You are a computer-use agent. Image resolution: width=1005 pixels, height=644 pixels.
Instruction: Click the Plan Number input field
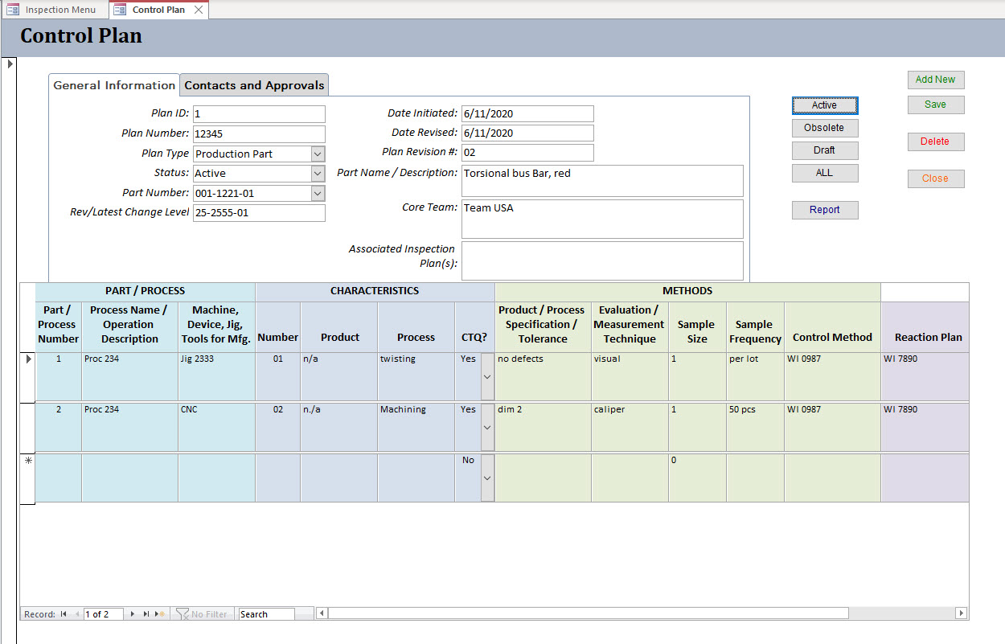coord(259,134)
